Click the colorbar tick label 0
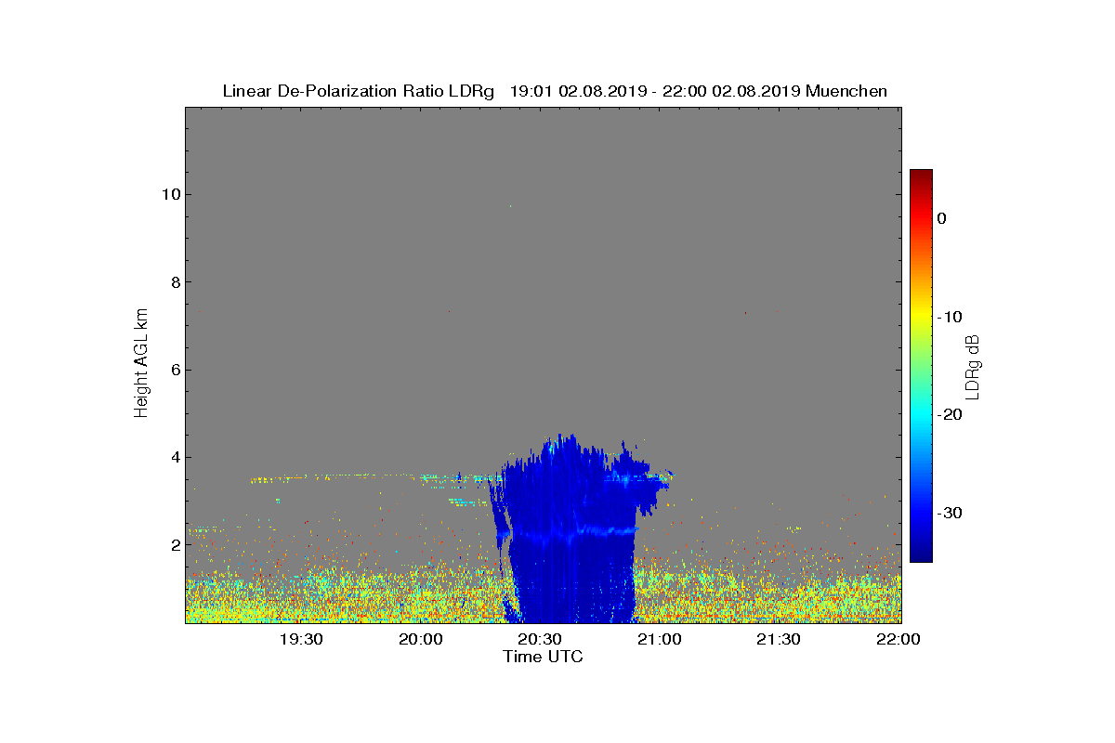This screenshot has height=743, width=1115. click(942, 218)
